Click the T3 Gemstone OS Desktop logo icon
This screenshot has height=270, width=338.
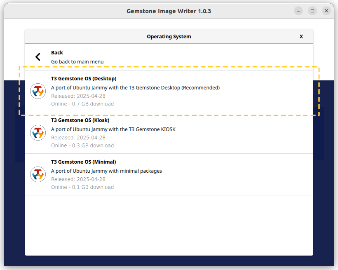(38, 91)
